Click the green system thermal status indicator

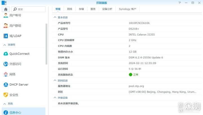coord(131,75)
